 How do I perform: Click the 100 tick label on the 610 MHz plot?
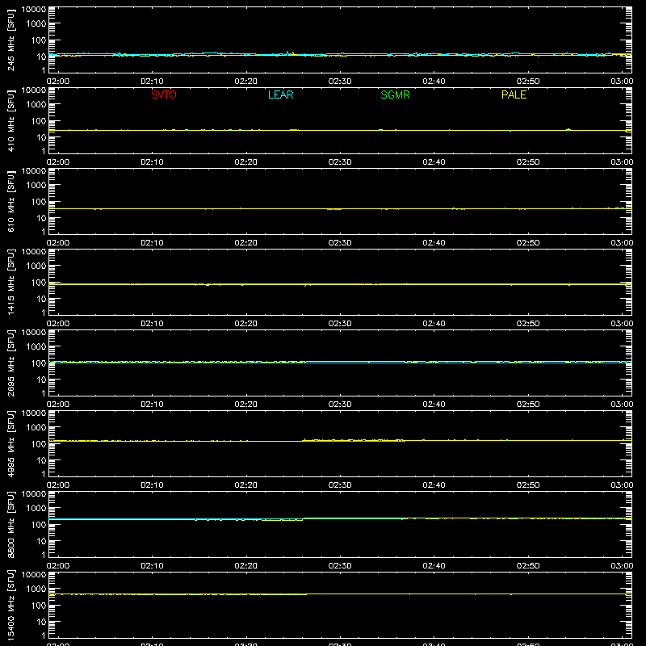[39, 202]
